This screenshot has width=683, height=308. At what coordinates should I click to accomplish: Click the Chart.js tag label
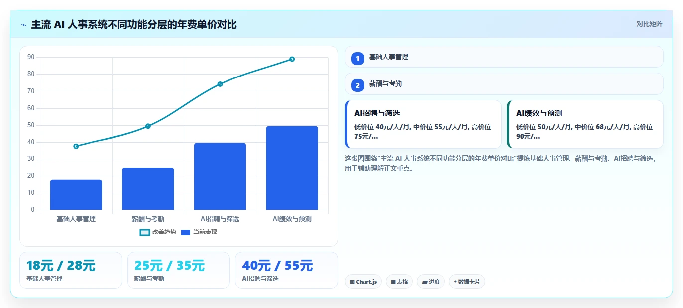(366, 282)
